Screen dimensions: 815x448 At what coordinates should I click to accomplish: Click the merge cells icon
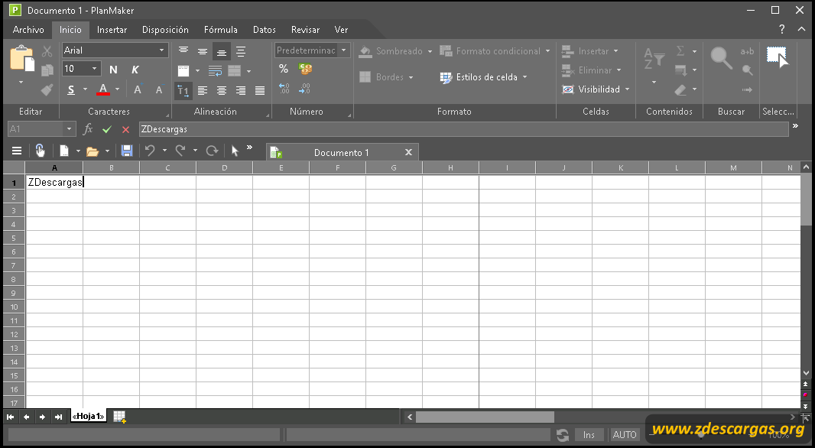tap(235, 70)
